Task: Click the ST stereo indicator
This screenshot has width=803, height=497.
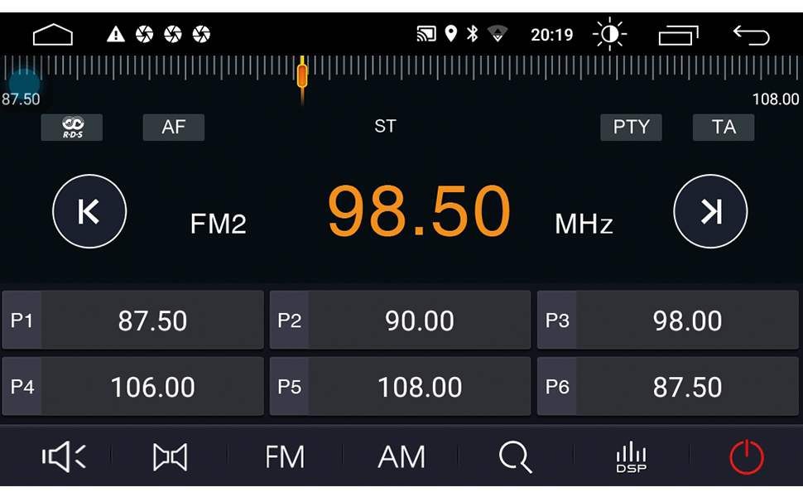Action: pos(385,126)
